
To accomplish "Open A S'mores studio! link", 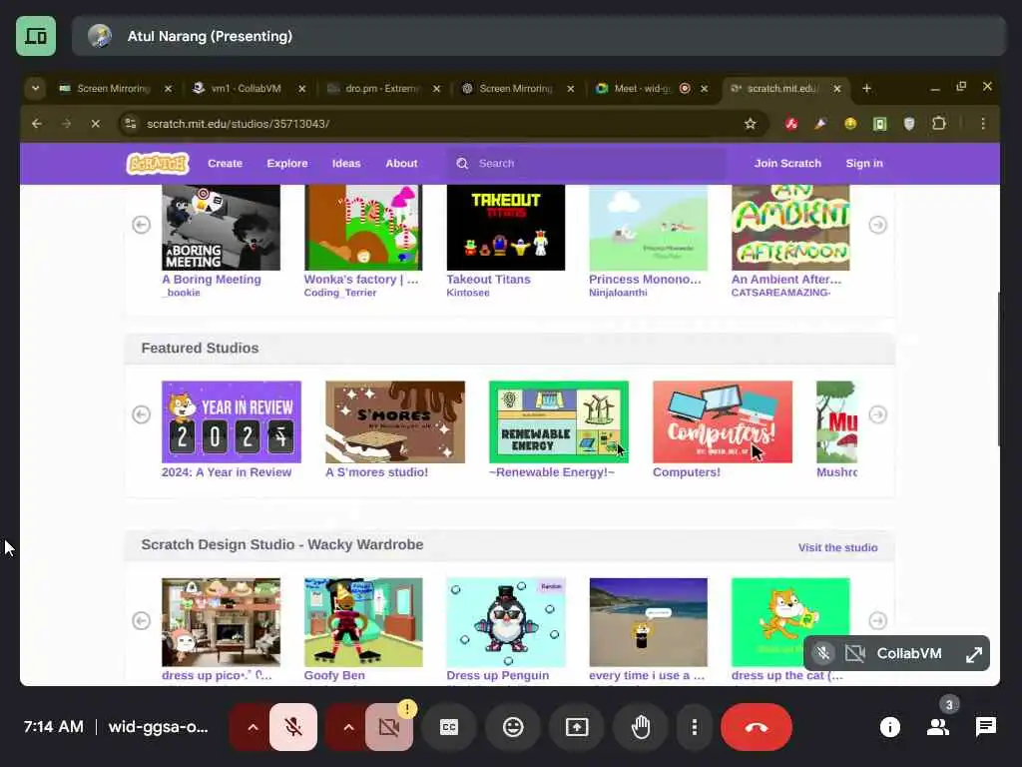I will coord(376,472).
